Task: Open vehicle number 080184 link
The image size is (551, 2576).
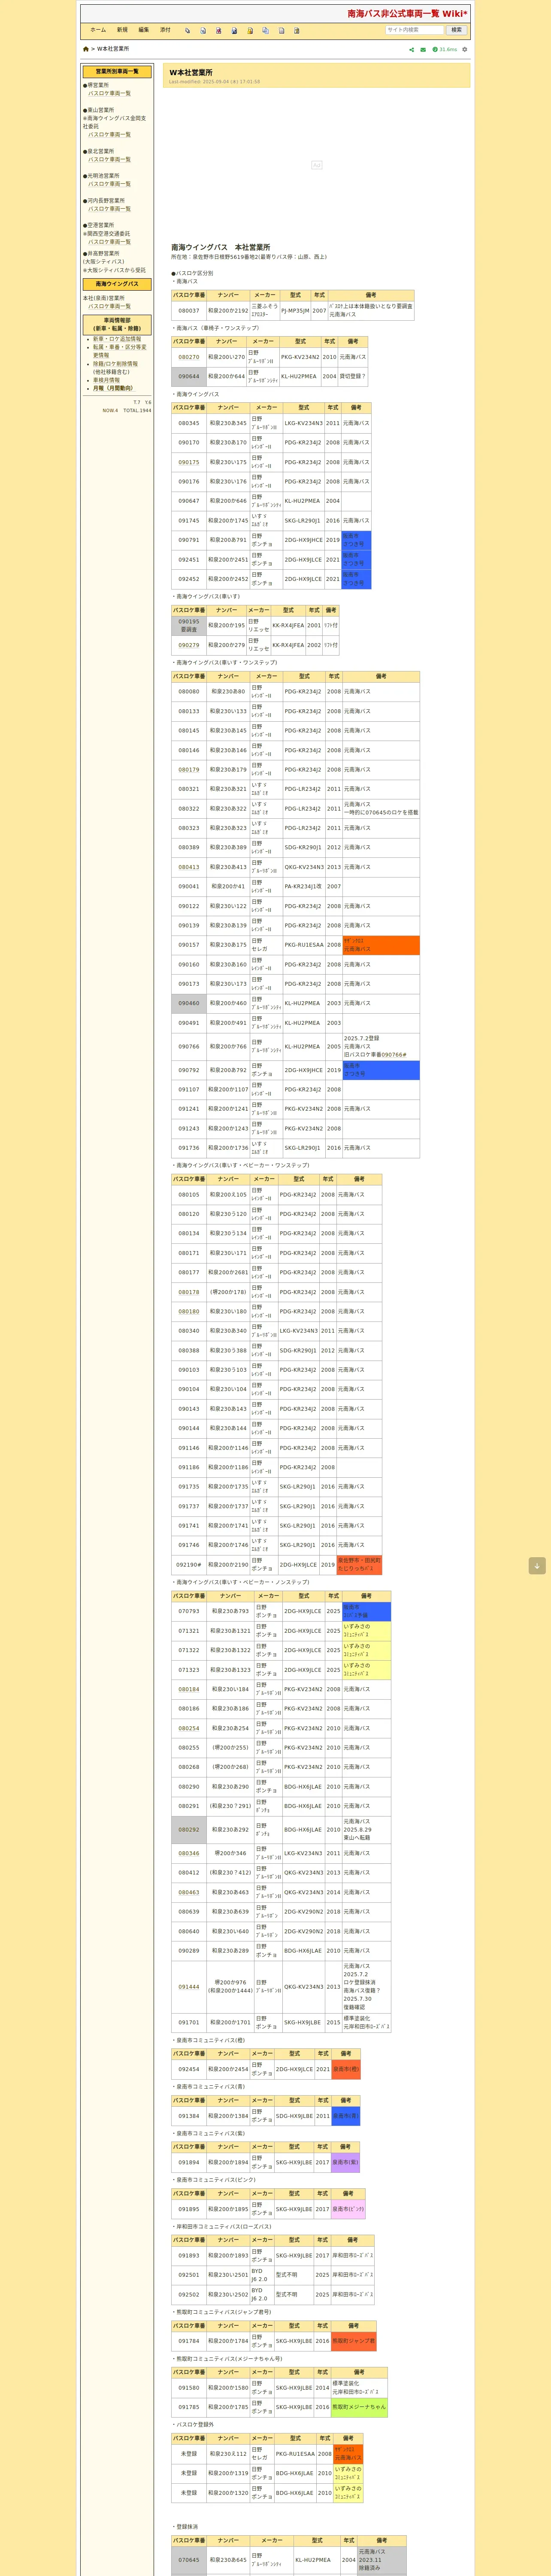Action: point(189,1689)
